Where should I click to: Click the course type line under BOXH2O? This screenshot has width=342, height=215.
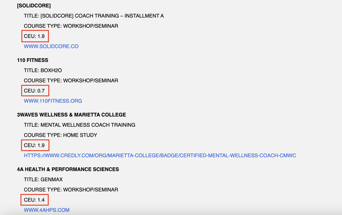click(71, 81)
